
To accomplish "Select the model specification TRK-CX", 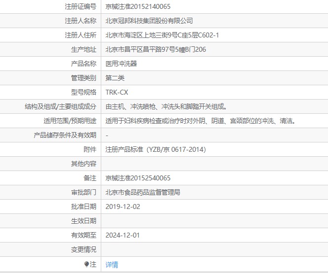I will [x=117, y=92].
